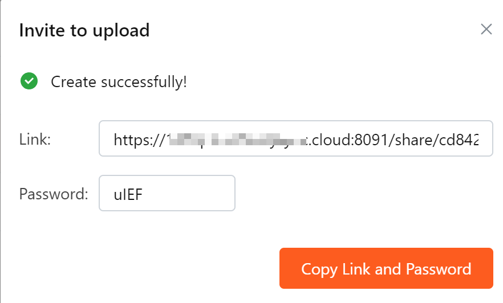This screenshot has height=303, width=503.
Task: Click the word "upload" in the dialog title
Action: [x=121, y=31]
